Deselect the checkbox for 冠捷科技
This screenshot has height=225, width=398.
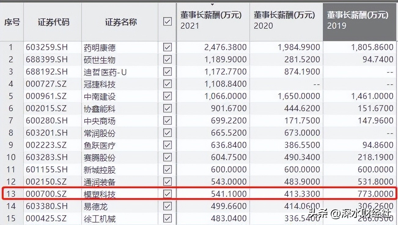pyautogui.click(x=167, y=84)
